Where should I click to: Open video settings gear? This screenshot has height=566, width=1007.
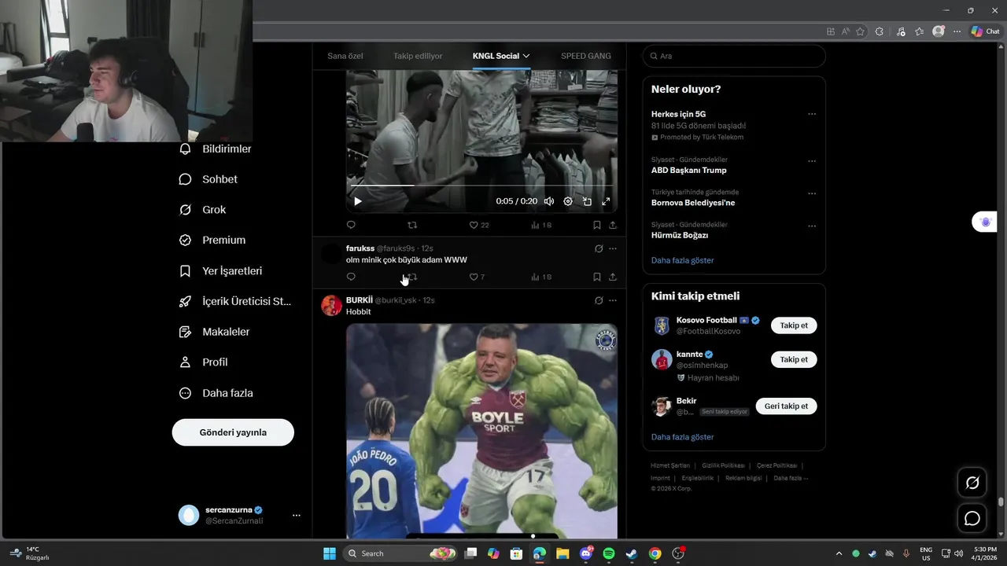coord(568,201)
